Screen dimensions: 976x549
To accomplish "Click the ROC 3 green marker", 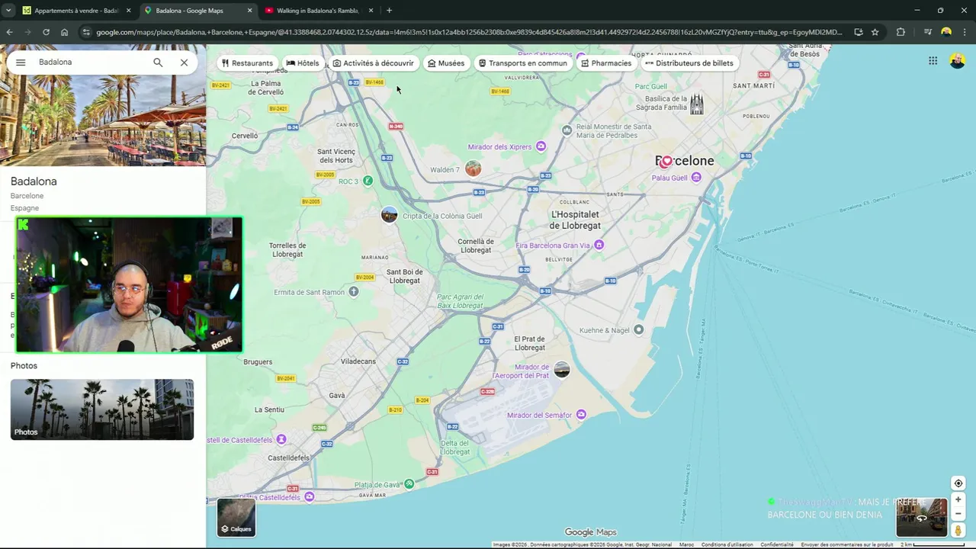I will tap(368, 181).
